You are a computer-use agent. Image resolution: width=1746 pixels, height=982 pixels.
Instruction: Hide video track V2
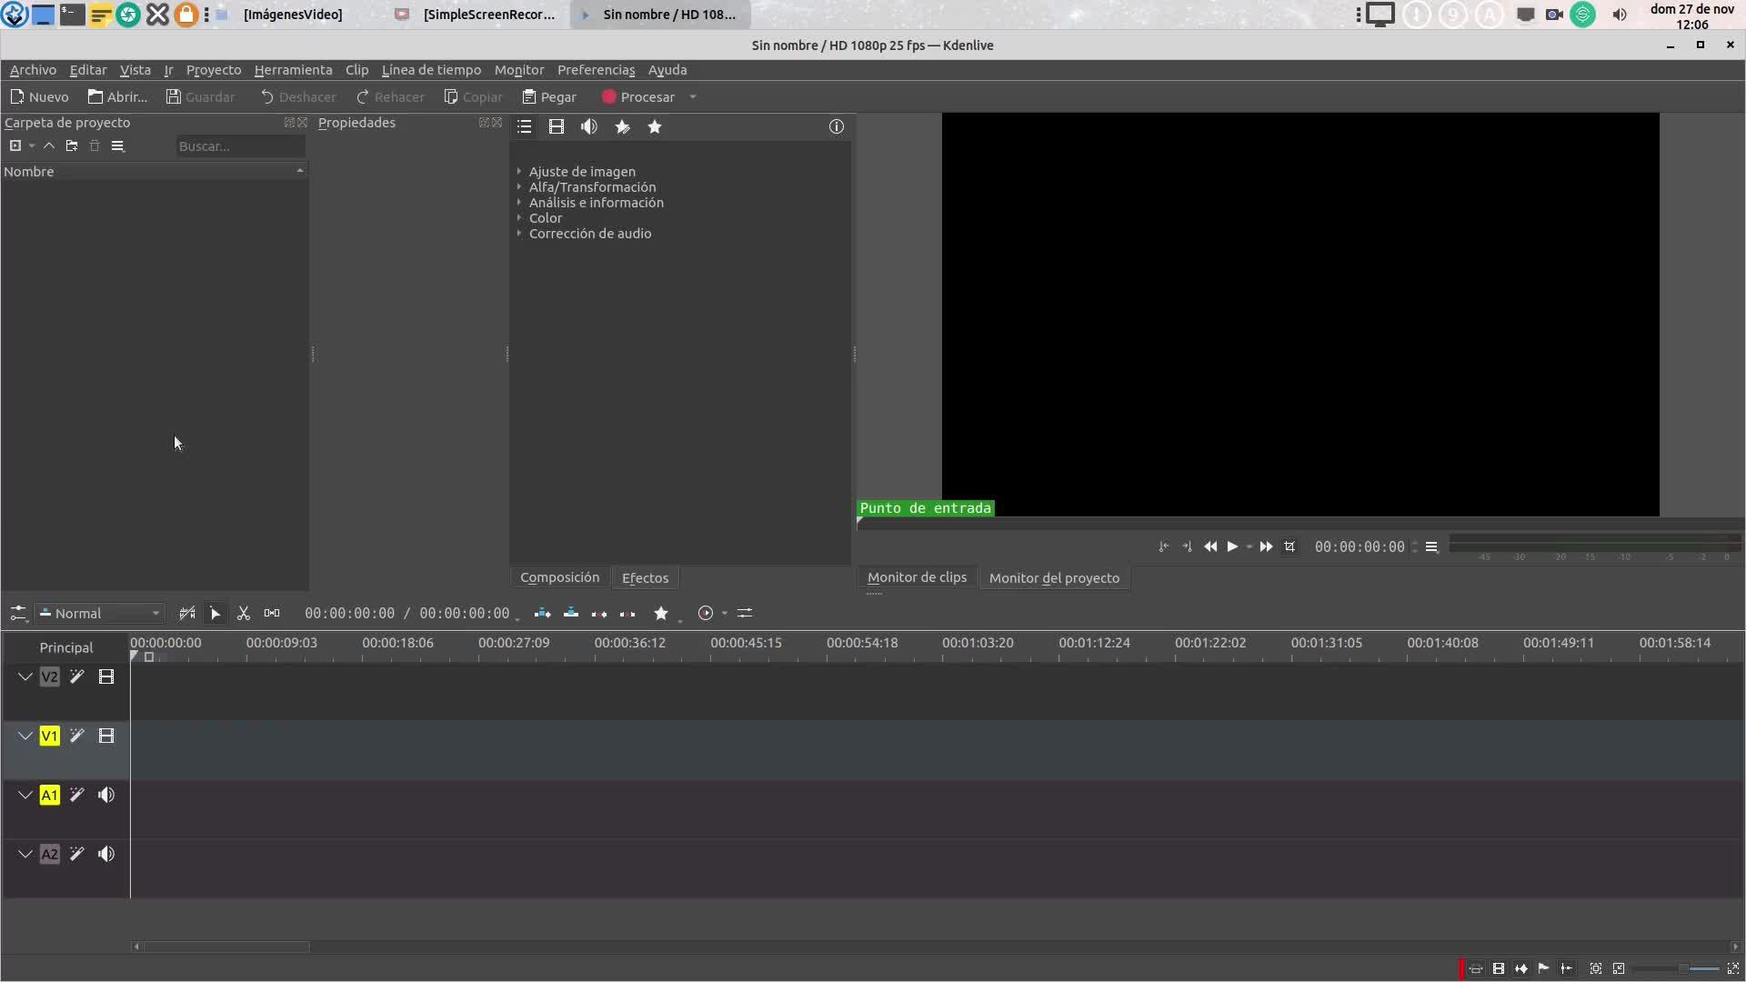point(106,677)
